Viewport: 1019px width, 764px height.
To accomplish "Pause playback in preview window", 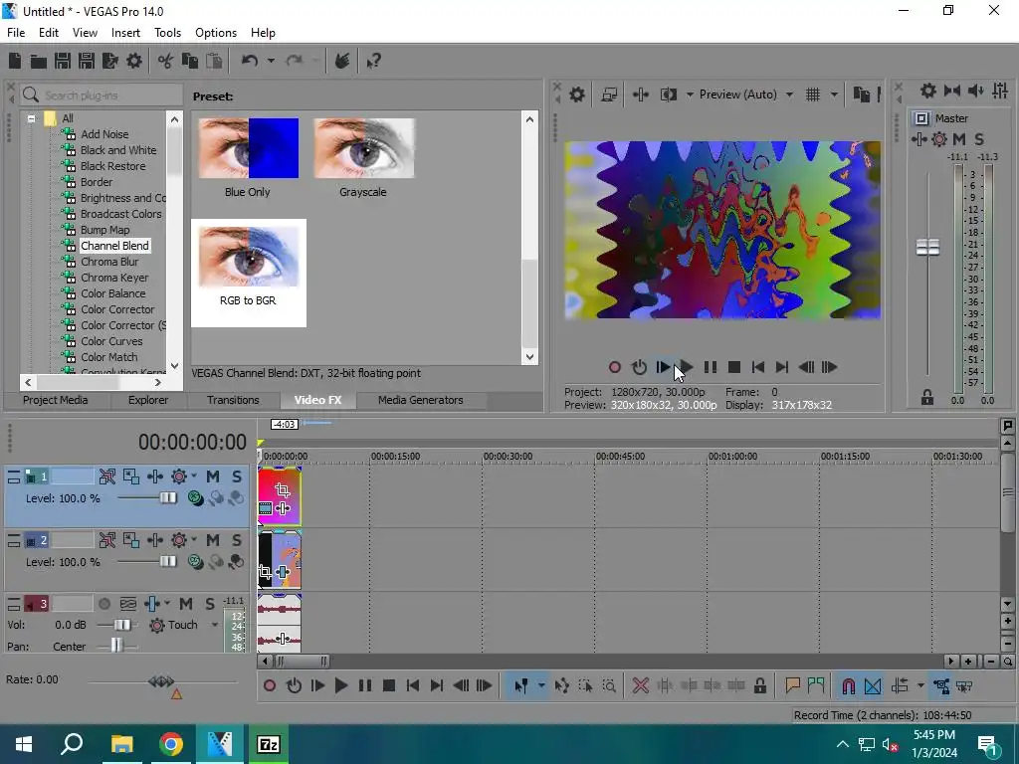I will (x=710, y=367).
